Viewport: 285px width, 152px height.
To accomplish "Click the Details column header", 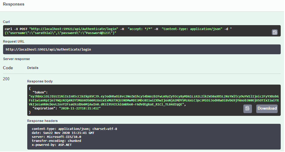I will 33,68.
